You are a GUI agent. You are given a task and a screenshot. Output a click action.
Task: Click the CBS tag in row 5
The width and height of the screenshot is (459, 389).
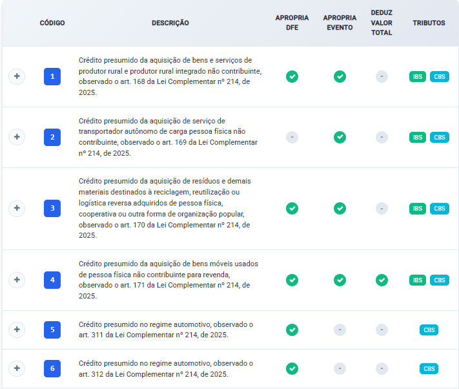click(x=429, y=330)
